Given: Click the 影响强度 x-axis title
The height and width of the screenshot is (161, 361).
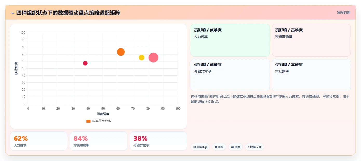Looking at the screenshot, I should (x=103, y=114).
